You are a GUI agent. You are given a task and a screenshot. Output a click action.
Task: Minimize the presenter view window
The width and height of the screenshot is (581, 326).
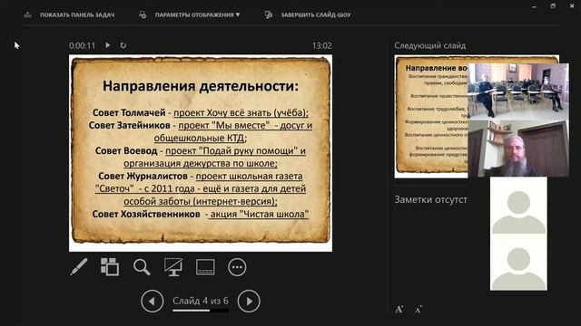(534, 6)
